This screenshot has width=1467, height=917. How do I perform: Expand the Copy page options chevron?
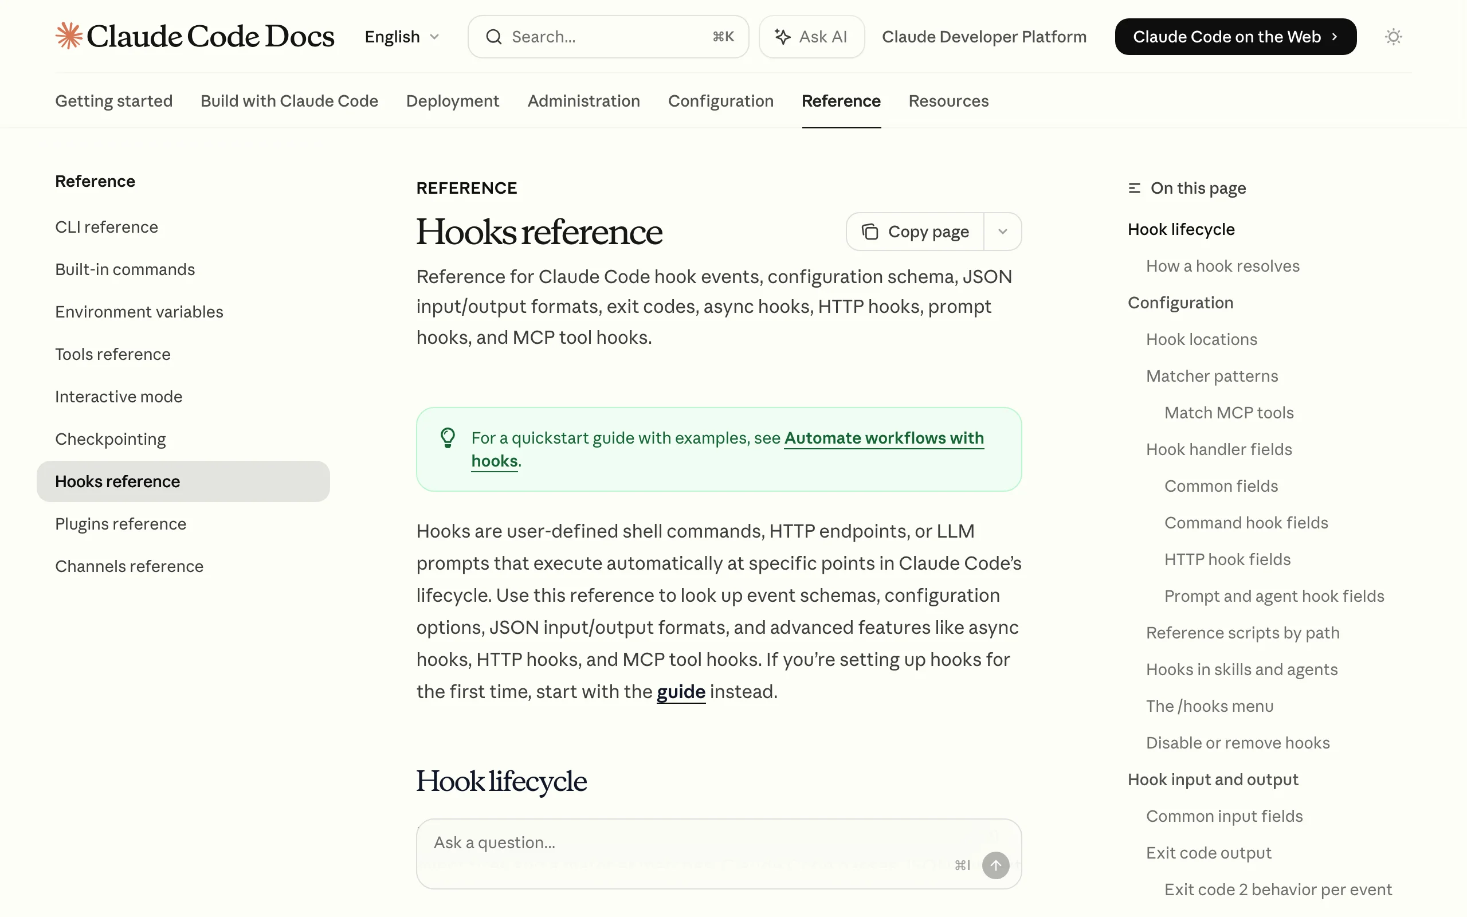tap(1003, 232)
